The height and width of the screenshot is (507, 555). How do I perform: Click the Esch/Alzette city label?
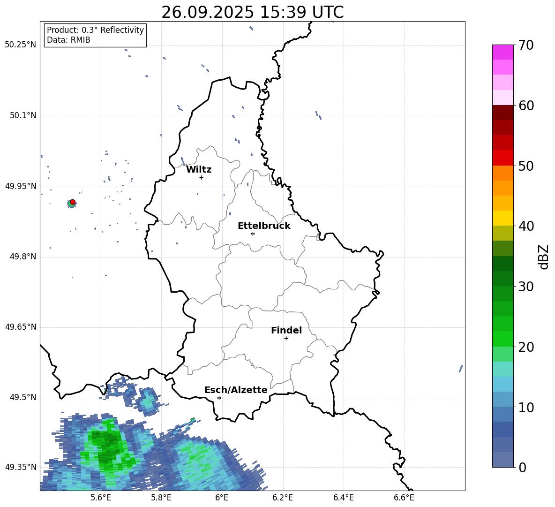click(x=236, y=390)
